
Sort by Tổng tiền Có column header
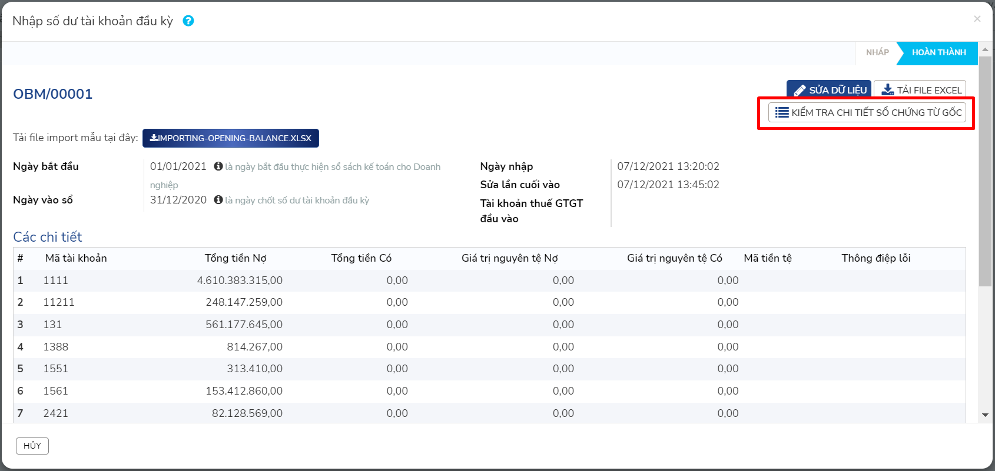pyautogui.click(x=361, y=258)
